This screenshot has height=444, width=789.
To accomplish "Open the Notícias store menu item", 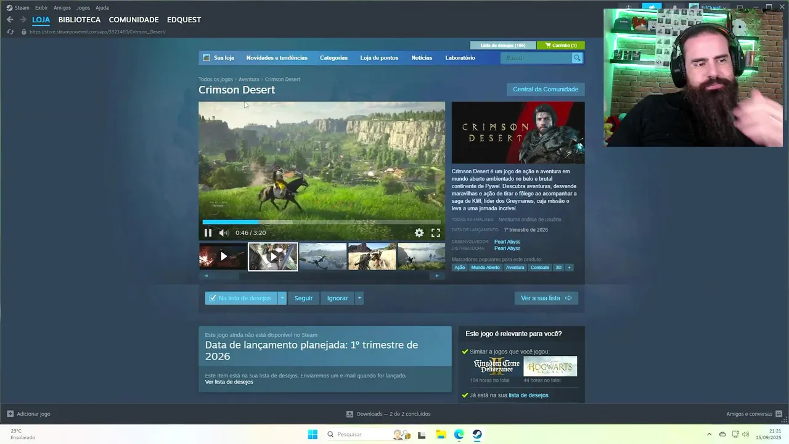I will pyautogui.click(x=422, y=58).
